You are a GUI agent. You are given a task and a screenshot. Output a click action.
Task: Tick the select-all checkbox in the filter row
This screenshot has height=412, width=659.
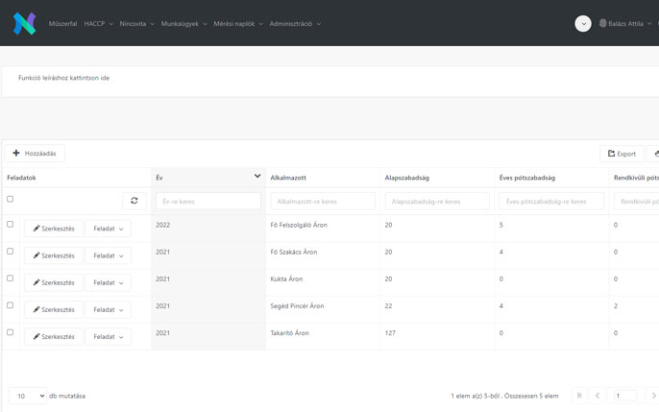(x=11, y=200)
